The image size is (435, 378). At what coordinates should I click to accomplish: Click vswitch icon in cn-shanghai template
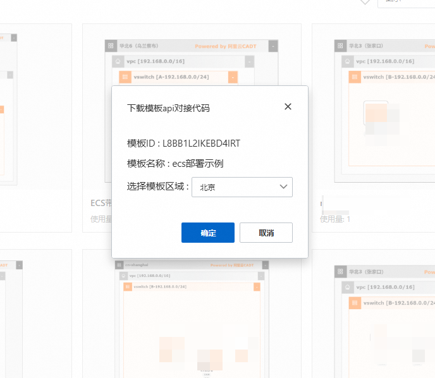pos(127,287)
